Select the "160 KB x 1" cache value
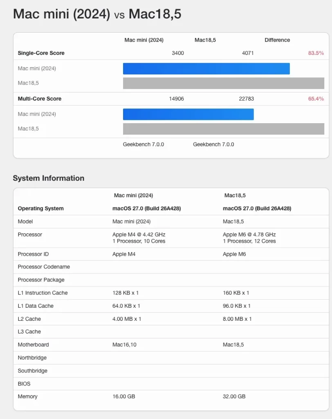Image resolution: width=332 pixels, height=419 pixels. coord(236,293)
